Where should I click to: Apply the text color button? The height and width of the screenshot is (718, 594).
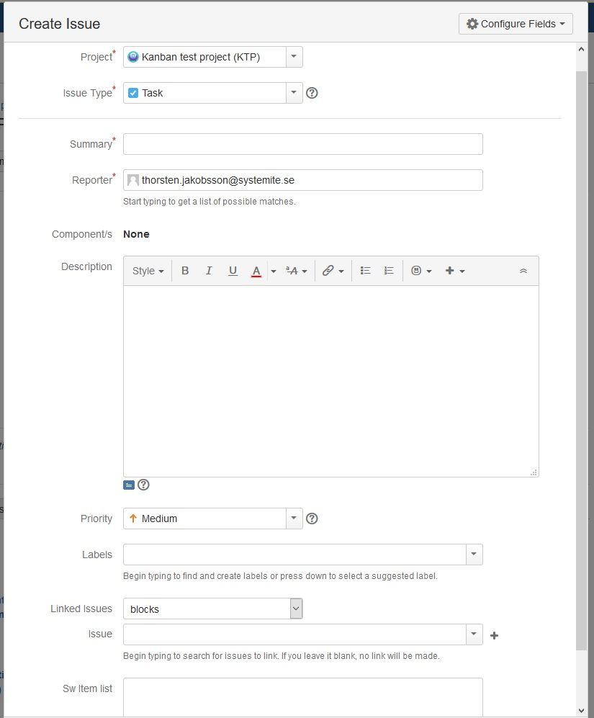[256, 271]
